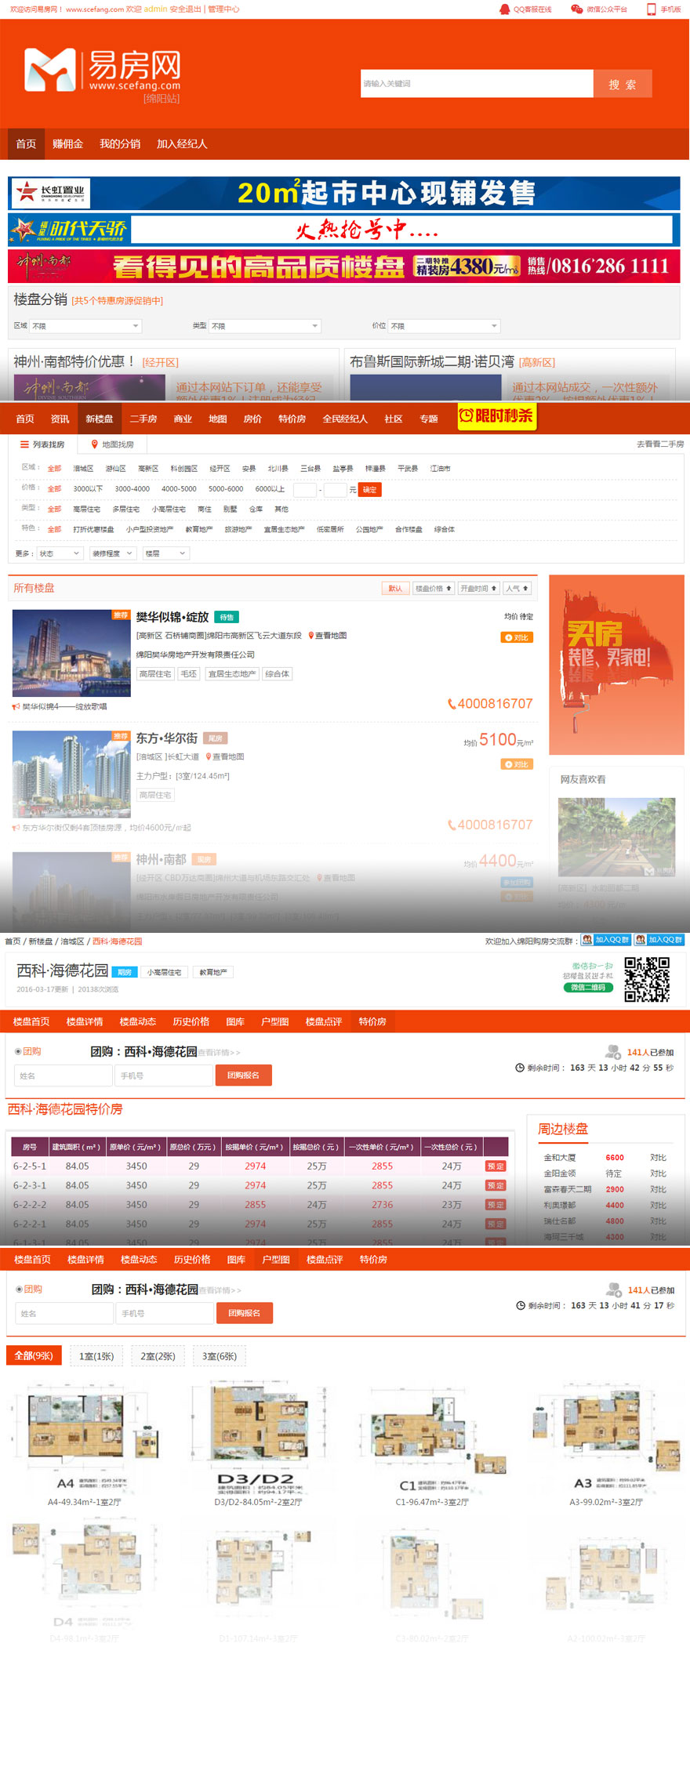Switch to the 二手房 nav item
The image size is (690, 1781).
(143, 419)
